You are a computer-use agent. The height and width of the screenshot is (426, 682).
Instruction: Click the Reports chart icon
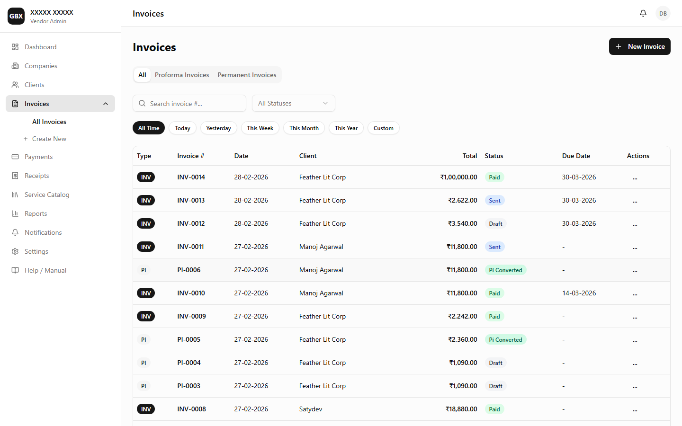tap(15, 213)
